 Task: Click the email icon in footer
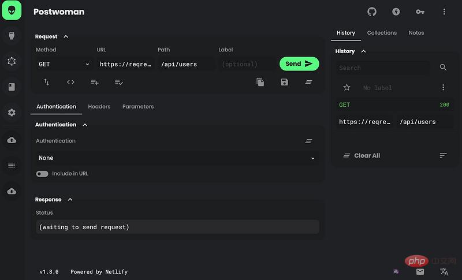tap(420, 271)
